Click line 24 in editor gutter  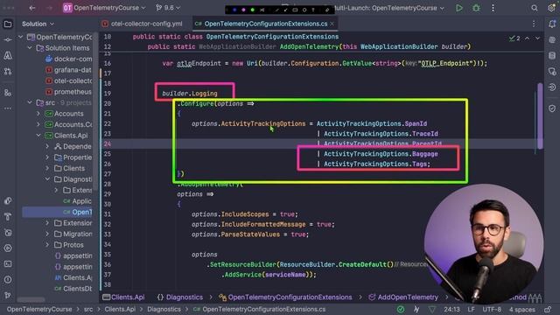click(x=107, y=143)
